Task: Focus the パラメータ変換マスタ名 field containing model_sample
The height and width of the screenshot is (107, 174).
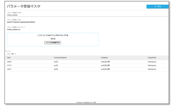Action: tap(51, 15)
